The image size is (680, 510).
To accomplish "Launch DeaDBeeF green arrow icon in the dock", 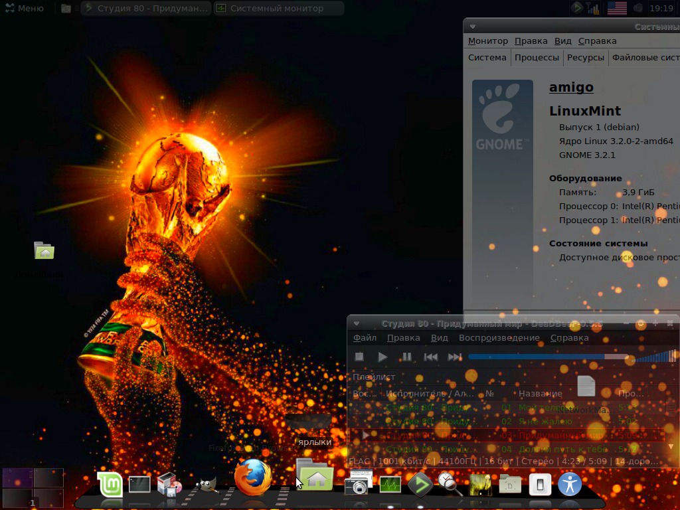I will [x=420, y=484].
